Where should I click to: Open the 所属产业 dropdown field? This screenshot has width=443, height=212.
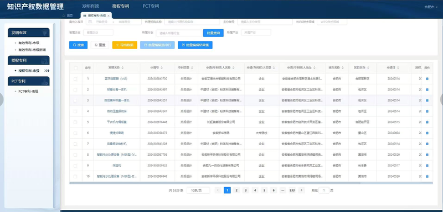256,33
